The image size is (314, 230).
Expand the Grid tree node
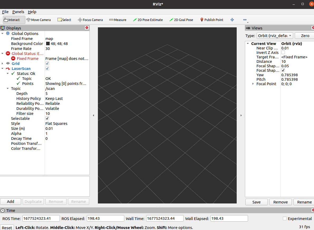point(2,63)
